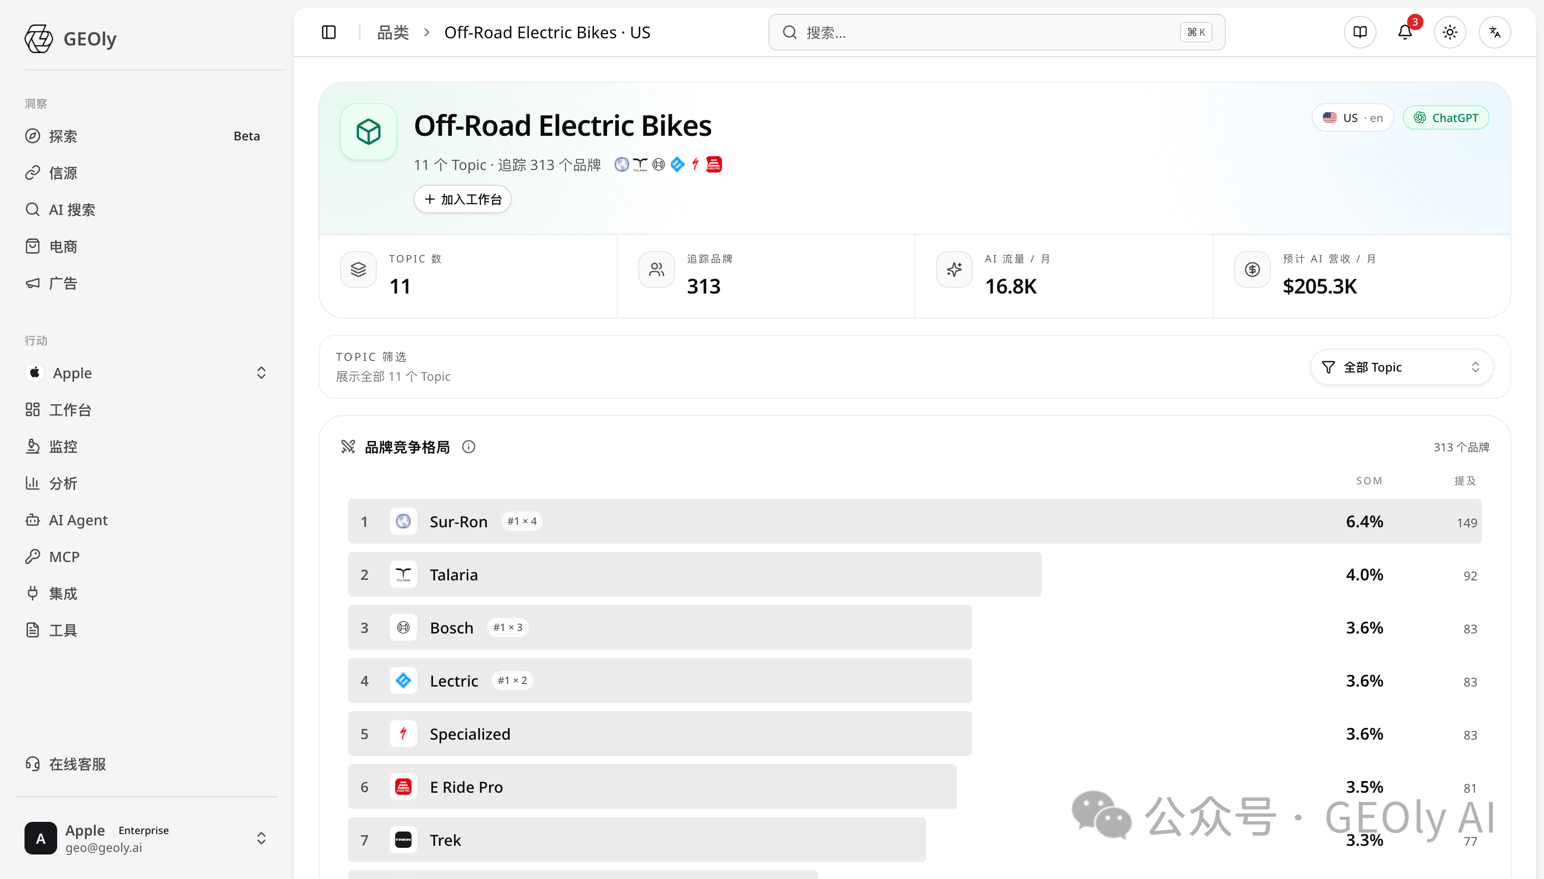Open the language translate icon
The width and height of the screenshot is (1544, 879).
[x=1494, y=32]
